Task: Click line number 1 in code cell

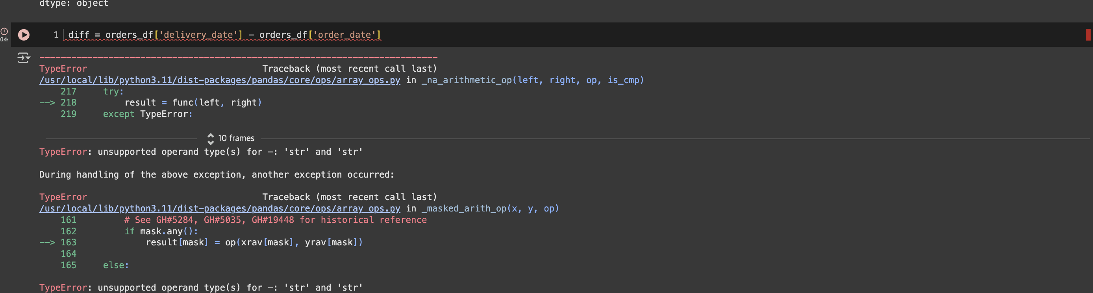Action: tap(56, 35)
